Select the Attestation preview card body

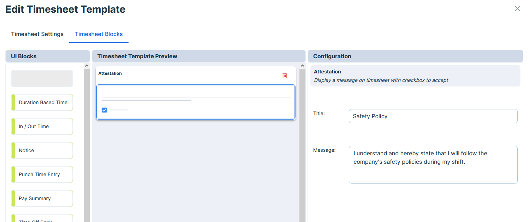pos(196,102)
